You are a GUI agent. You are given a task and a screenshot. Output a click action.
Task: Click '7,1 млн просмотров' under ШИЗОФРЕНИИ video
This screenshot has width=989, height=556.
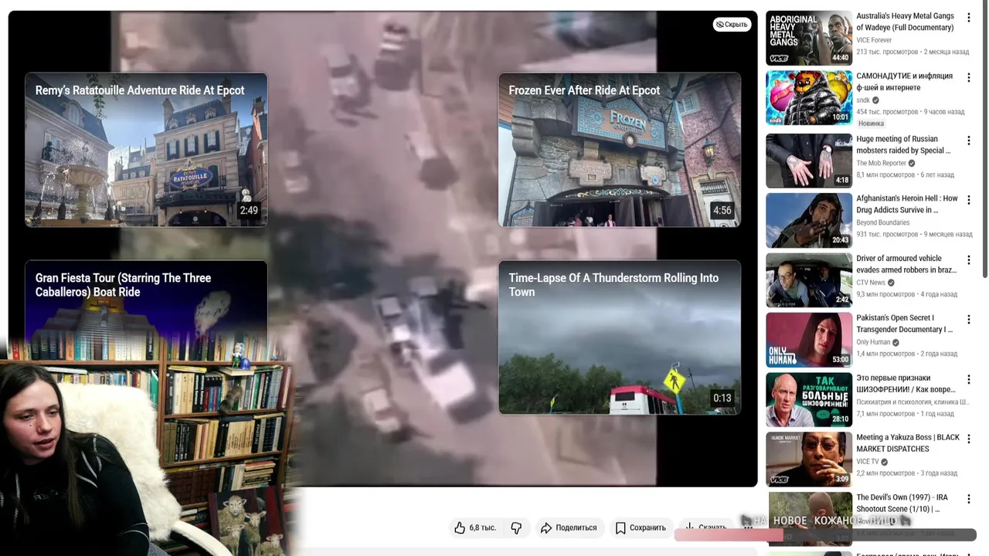click(x=885, y=414)
